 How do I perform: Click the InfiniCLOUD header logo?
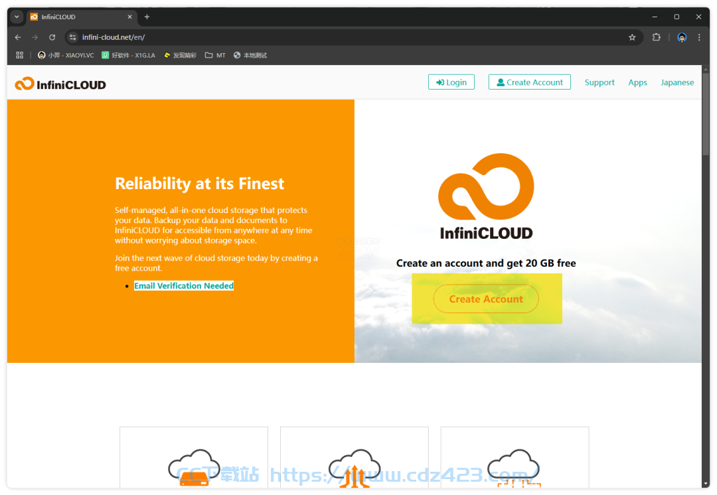pyautogui.click(x=60, y=84)
